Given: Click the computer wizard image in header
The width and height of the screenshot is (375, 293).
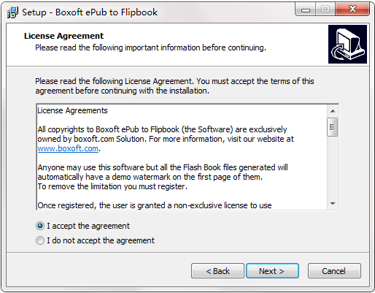Looking at the screenshot, I should coord(347,44).
